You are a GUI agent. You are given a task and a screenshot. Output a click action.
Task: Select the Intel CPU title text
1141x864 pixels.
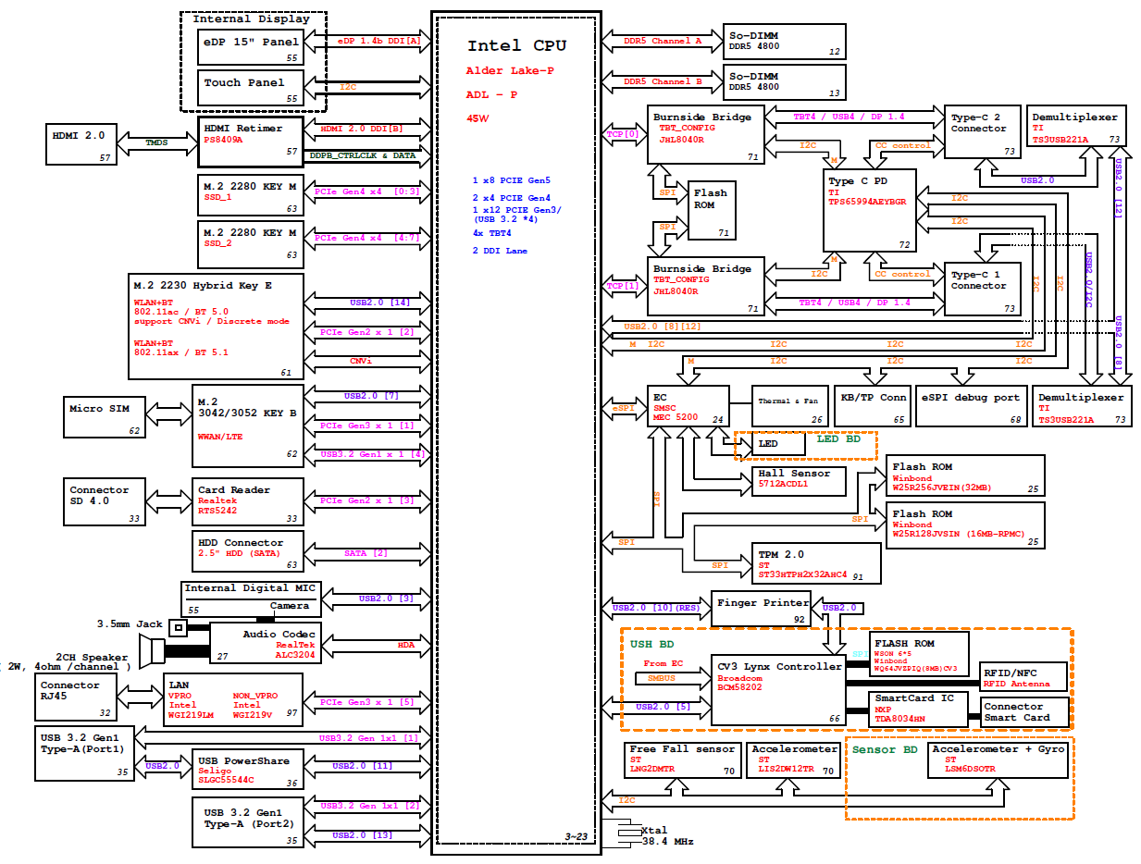click(x=516, y=45)
